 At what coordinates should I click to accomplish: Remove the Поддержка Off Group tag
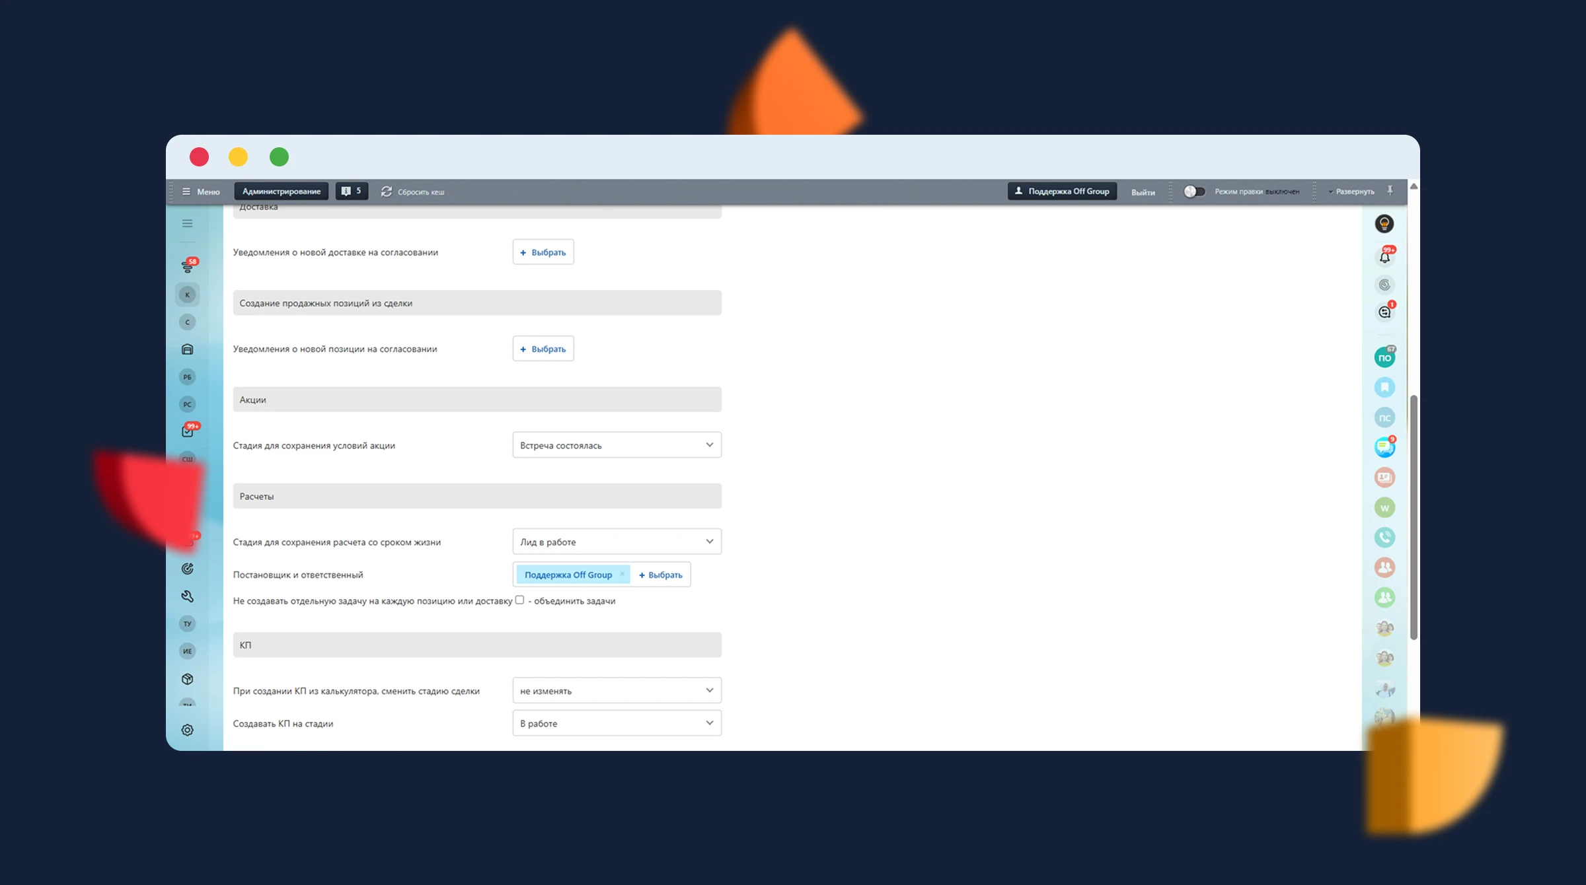pyautogui.click(x=622, y=574)
